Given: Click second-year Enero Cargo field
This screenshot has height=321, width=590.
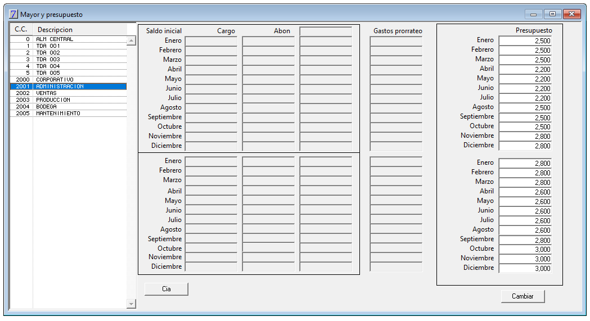Looking at the screenshot, I should click(211, 161).
